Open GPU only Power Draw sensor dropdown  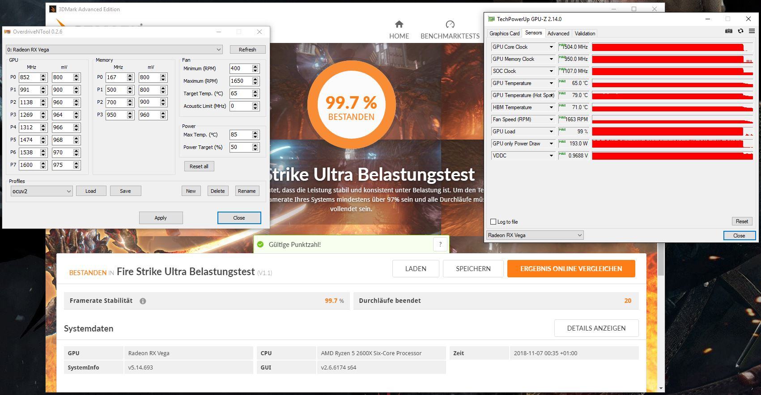click(551, 144)
